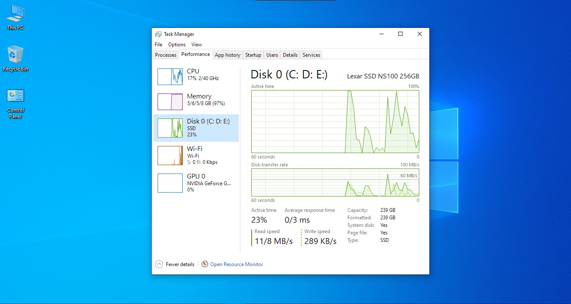The width and height of the screenshot is (571, 304).
Task: Switch to the Services tab
Action: [311, 55]
